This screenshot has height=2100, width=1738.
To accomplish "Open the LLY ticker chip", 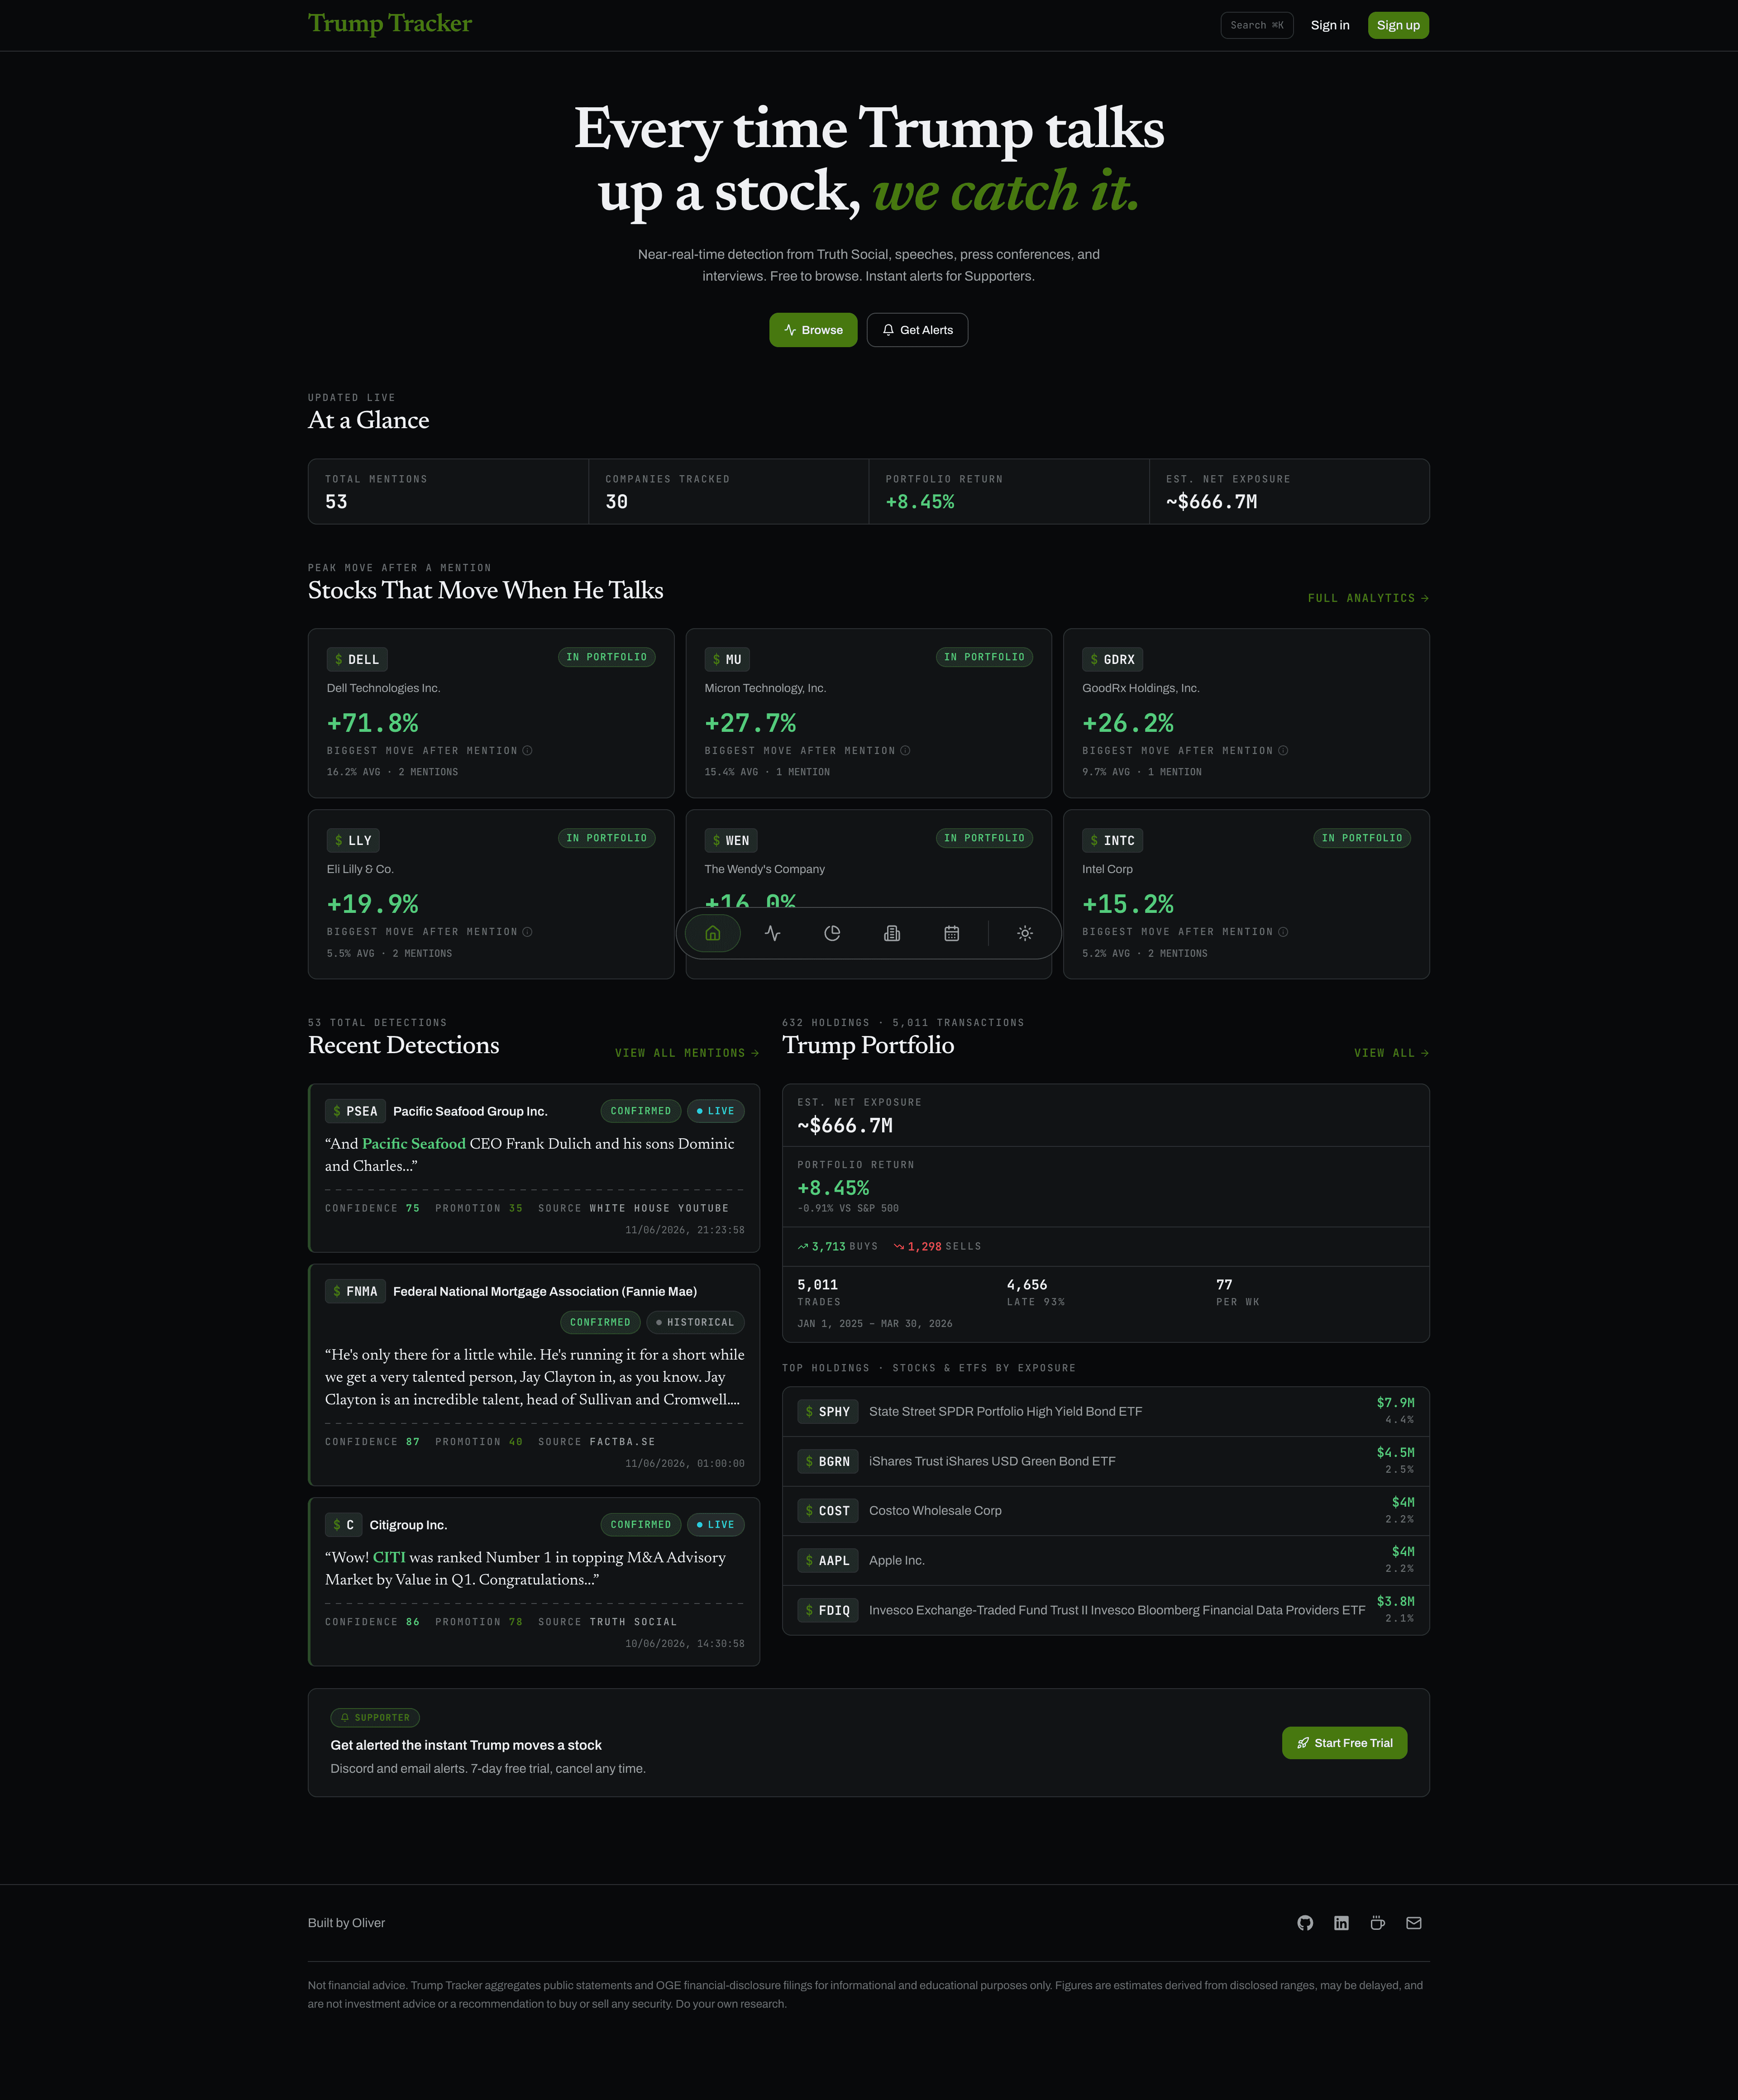I will click(x=353, y=841).
